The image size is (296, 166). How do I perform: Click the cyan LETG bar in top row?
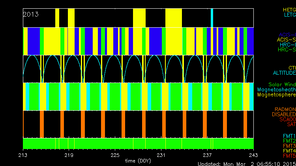pyautogui.click(x=212, y=17)
